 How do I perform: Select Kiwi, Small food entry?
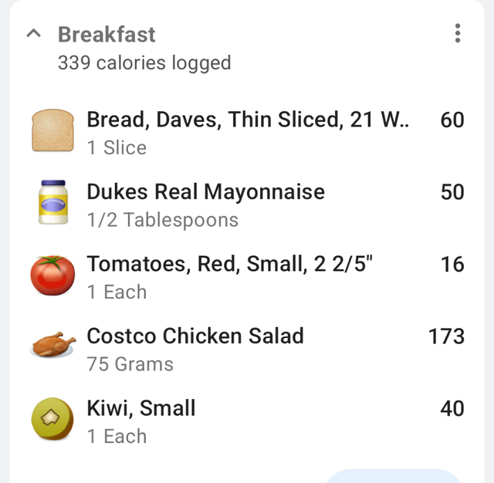pyautogui.click(x=141, y=408)
